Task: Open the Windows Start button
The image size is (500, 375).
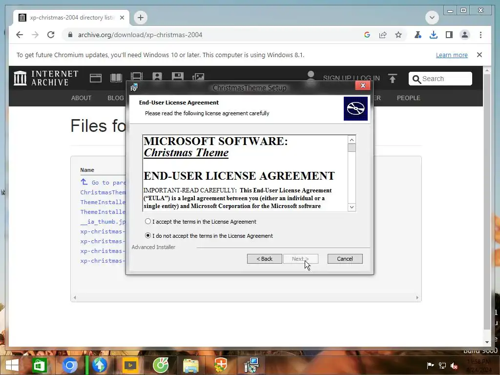Action: tap(12, 365)
